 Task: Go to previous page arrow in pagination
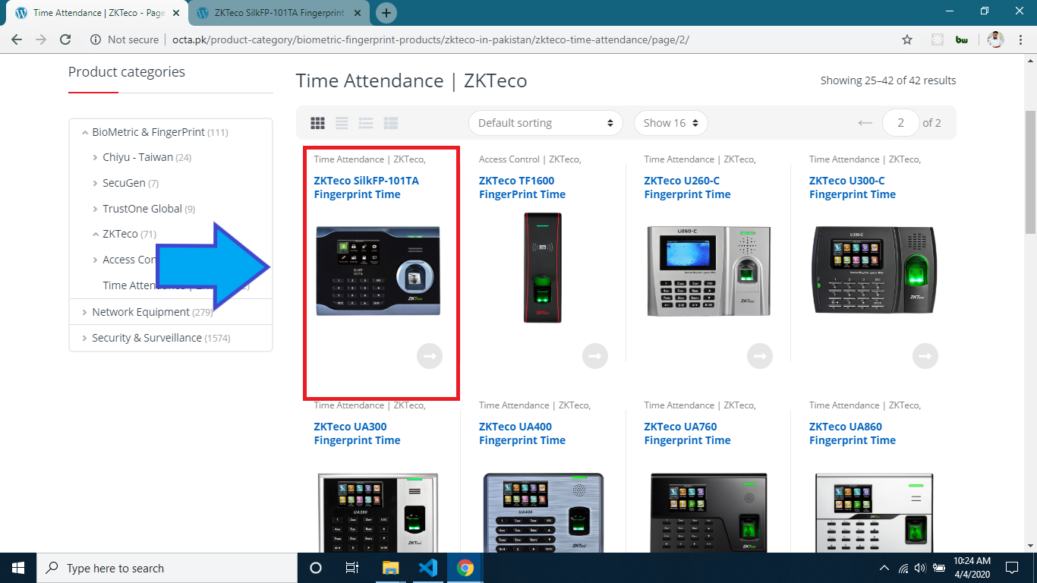tap(865, 123)
